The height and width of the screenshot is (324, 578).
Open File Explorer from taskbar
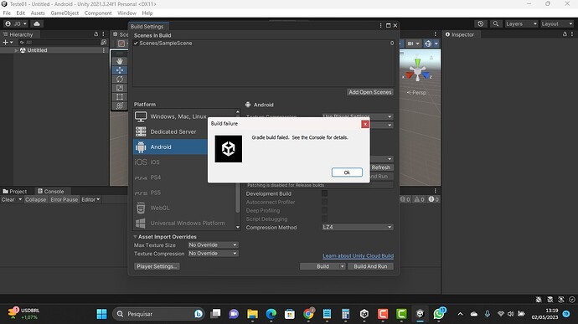[x=252, y=314]
